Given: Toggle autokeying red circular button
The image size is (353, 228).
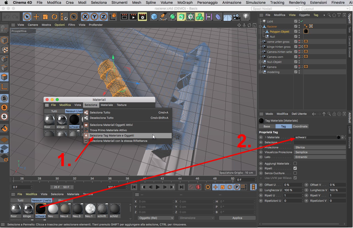Looking at the screenshot, I should (198, 187).
